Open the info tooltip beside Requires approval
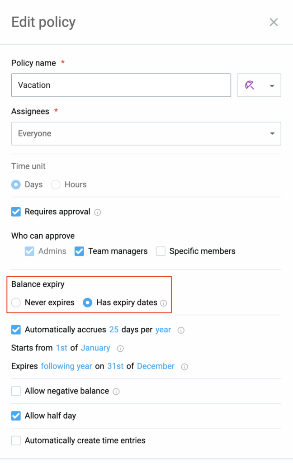The width and height of the screenshot is (293, 463). click(x=98, y=212)
